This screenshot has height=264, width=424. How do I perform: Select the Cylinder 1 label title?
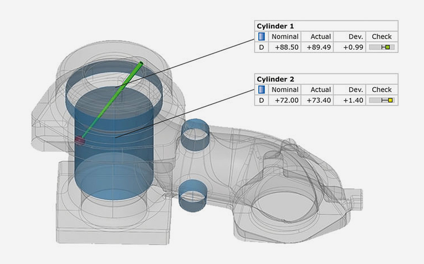click(275, 26)
